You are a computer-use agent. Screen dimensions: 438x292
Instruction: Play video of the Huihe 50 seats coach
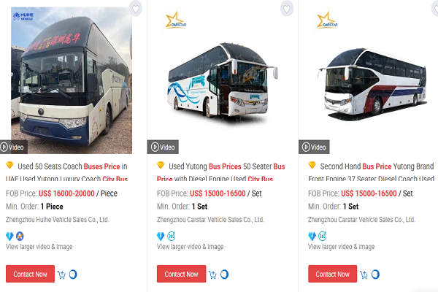[13, 147]
